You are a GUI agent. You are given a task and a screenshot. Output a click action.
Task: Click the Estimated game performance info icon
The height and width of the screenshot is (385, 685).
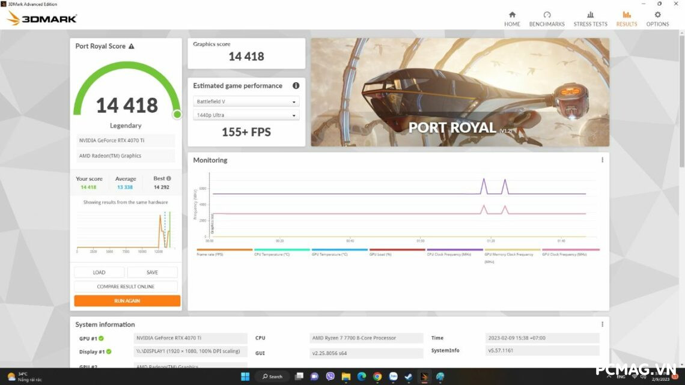[296, 85]
